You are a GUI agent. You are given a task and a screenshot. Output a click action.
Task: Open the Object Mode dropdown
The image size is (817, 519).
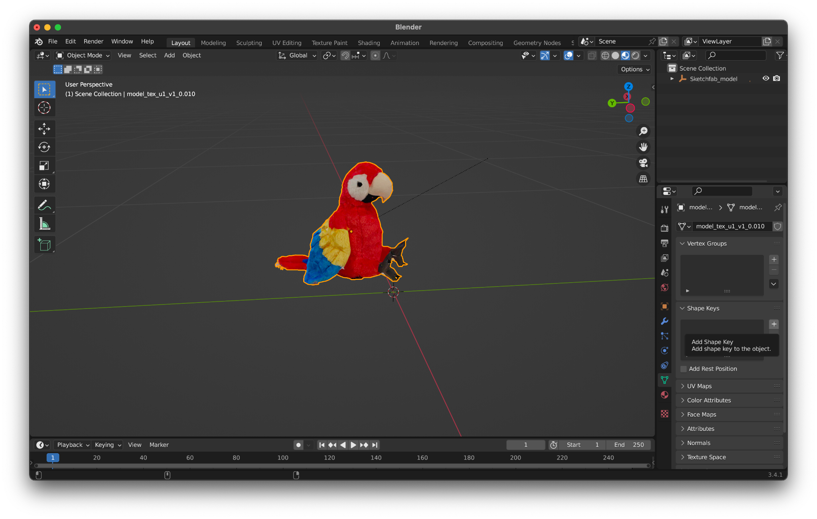(83, 55)
